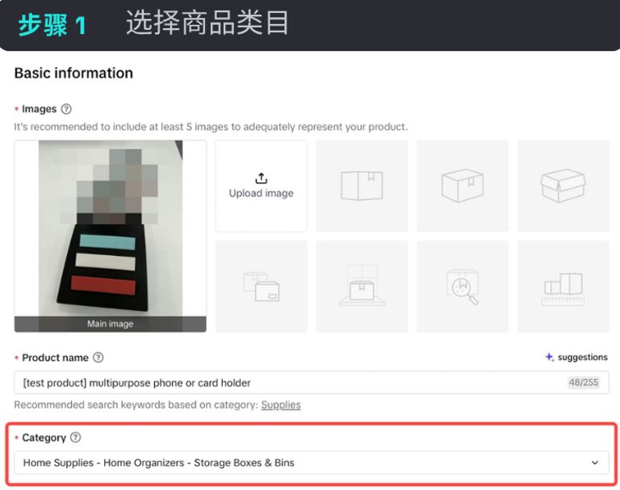620x490 pixels.
Task: Click the upload arrow icon
Action: tap(261, 178)
